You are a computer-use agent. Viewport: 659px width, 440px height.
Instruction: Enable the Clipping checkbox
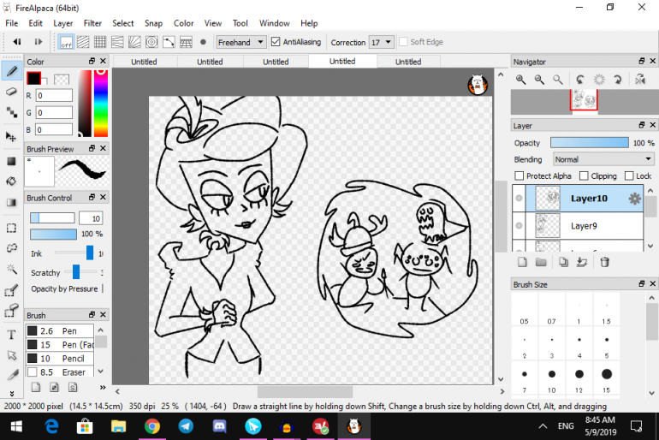tap(584, 176)
